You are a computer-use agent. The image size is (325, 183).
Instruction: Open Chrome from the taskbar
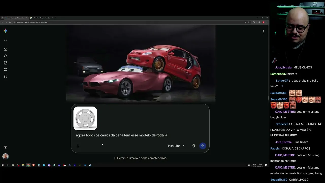[28, 165]
